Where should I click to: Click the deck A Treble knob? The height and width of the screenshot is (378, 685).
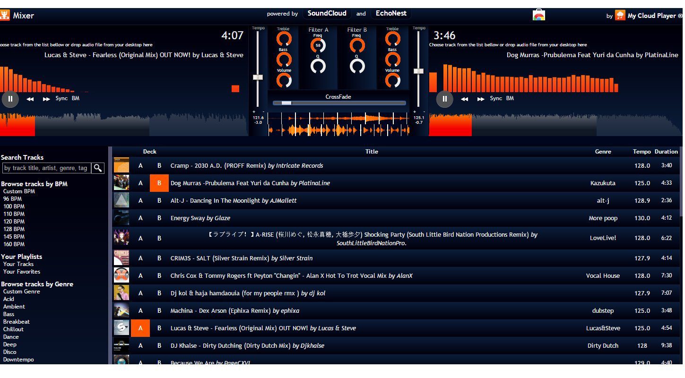point(284,39)
